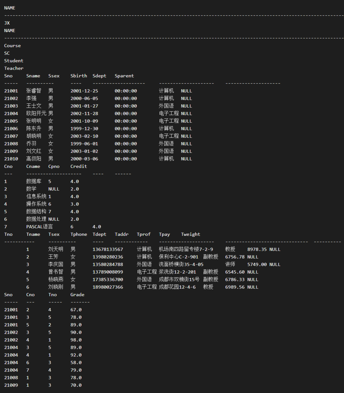Click the Credit column header
Image resolution: width=344 pixels, height=393 pixels.
coord(79,166)
